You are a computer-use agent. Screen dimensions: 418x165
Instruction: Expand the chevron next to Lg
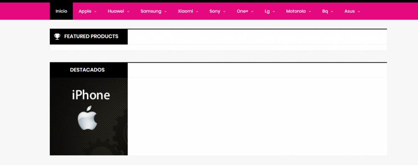pyautogui.click(x=274, y=11)
